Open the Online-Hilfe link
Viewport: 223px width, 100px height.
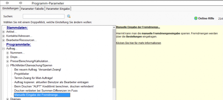206,18
